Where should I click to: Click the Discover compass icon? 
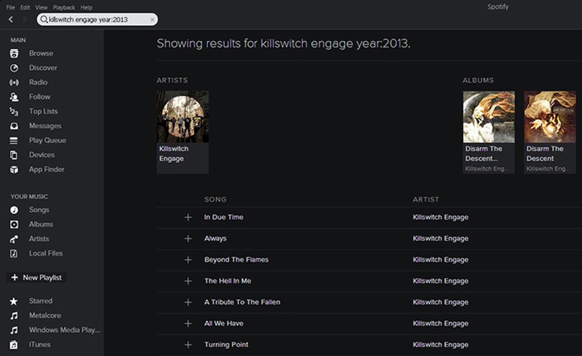click(14, 68)
